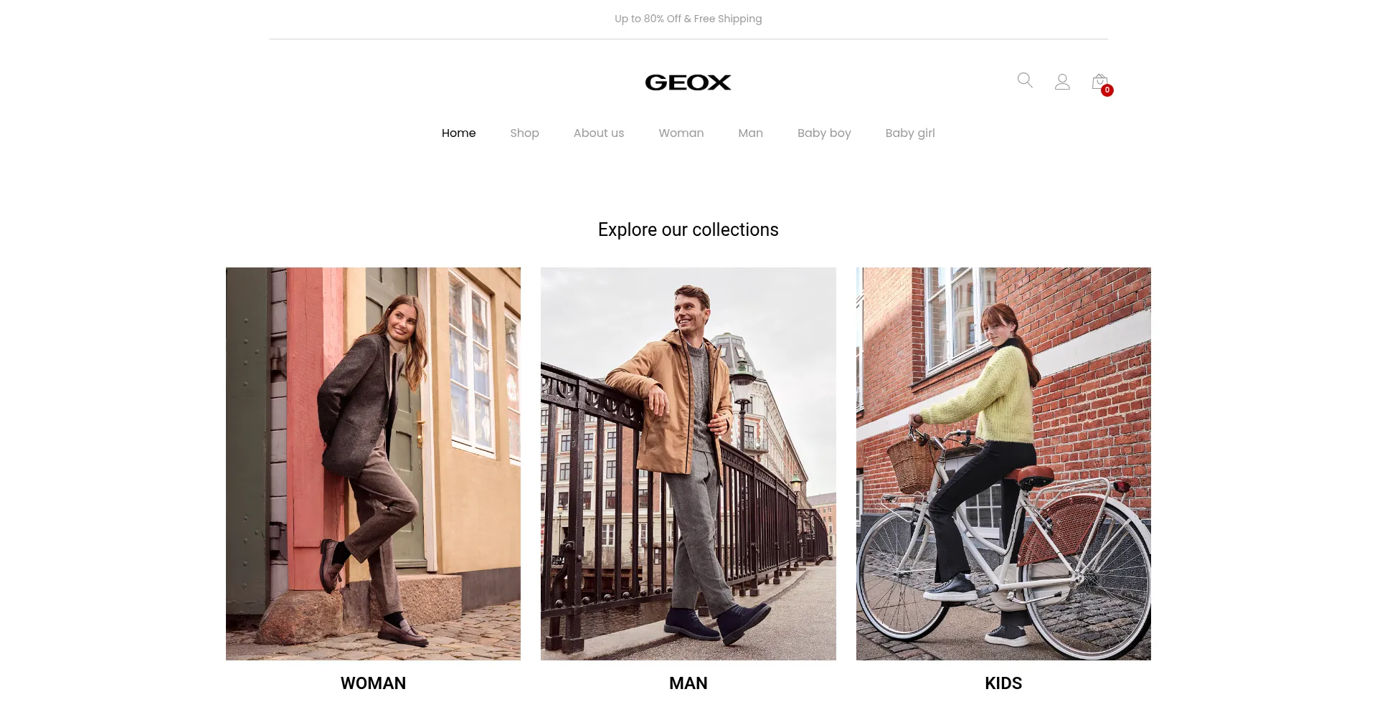Select Woman in the navigation bar

pyautogui.click(x=681, y=133)
